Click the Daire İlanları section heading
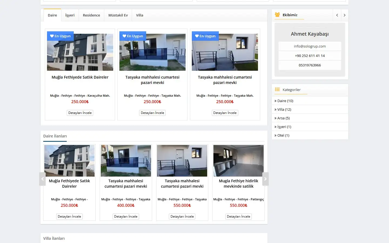This screenshot has height=243, width=389. [55, 136]
